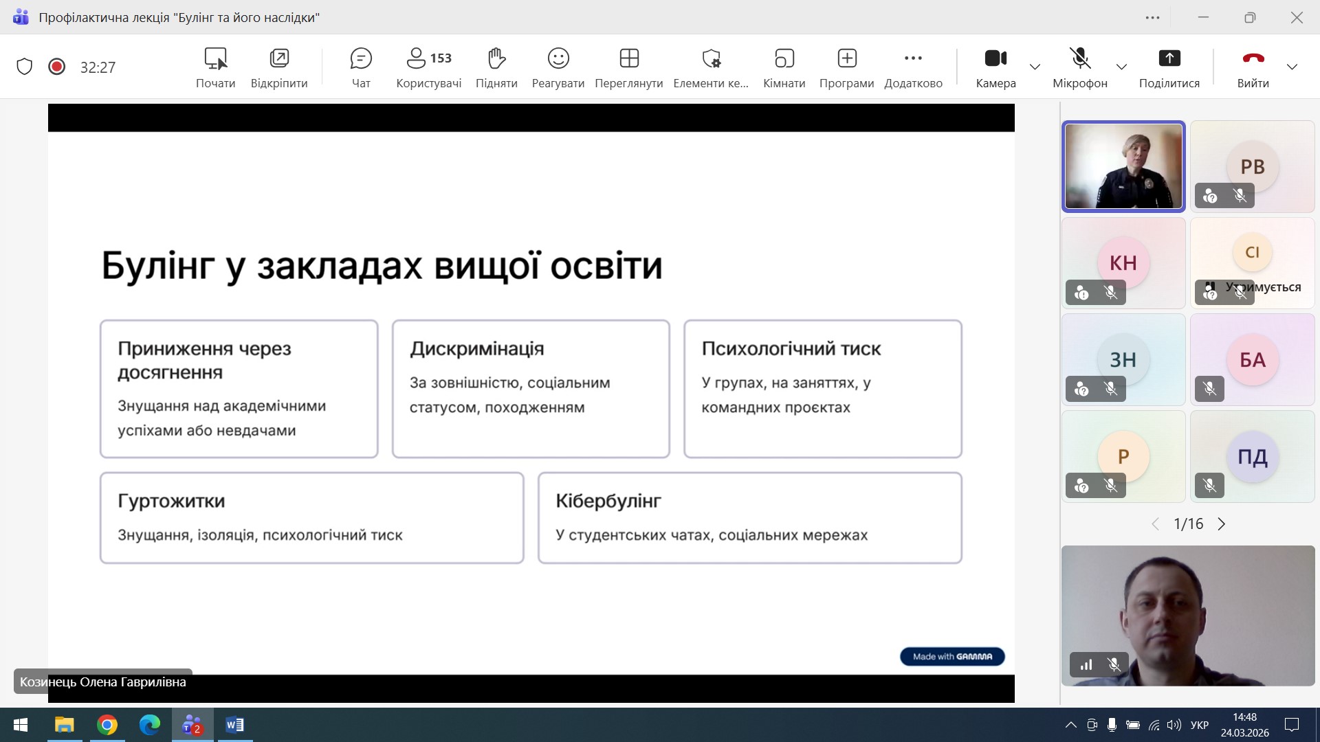
Task: Open reactions via Реагувати icon
Action: [558, 67]
